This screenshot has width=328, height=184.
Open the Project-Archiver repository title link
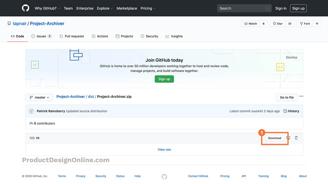[47, 24]
